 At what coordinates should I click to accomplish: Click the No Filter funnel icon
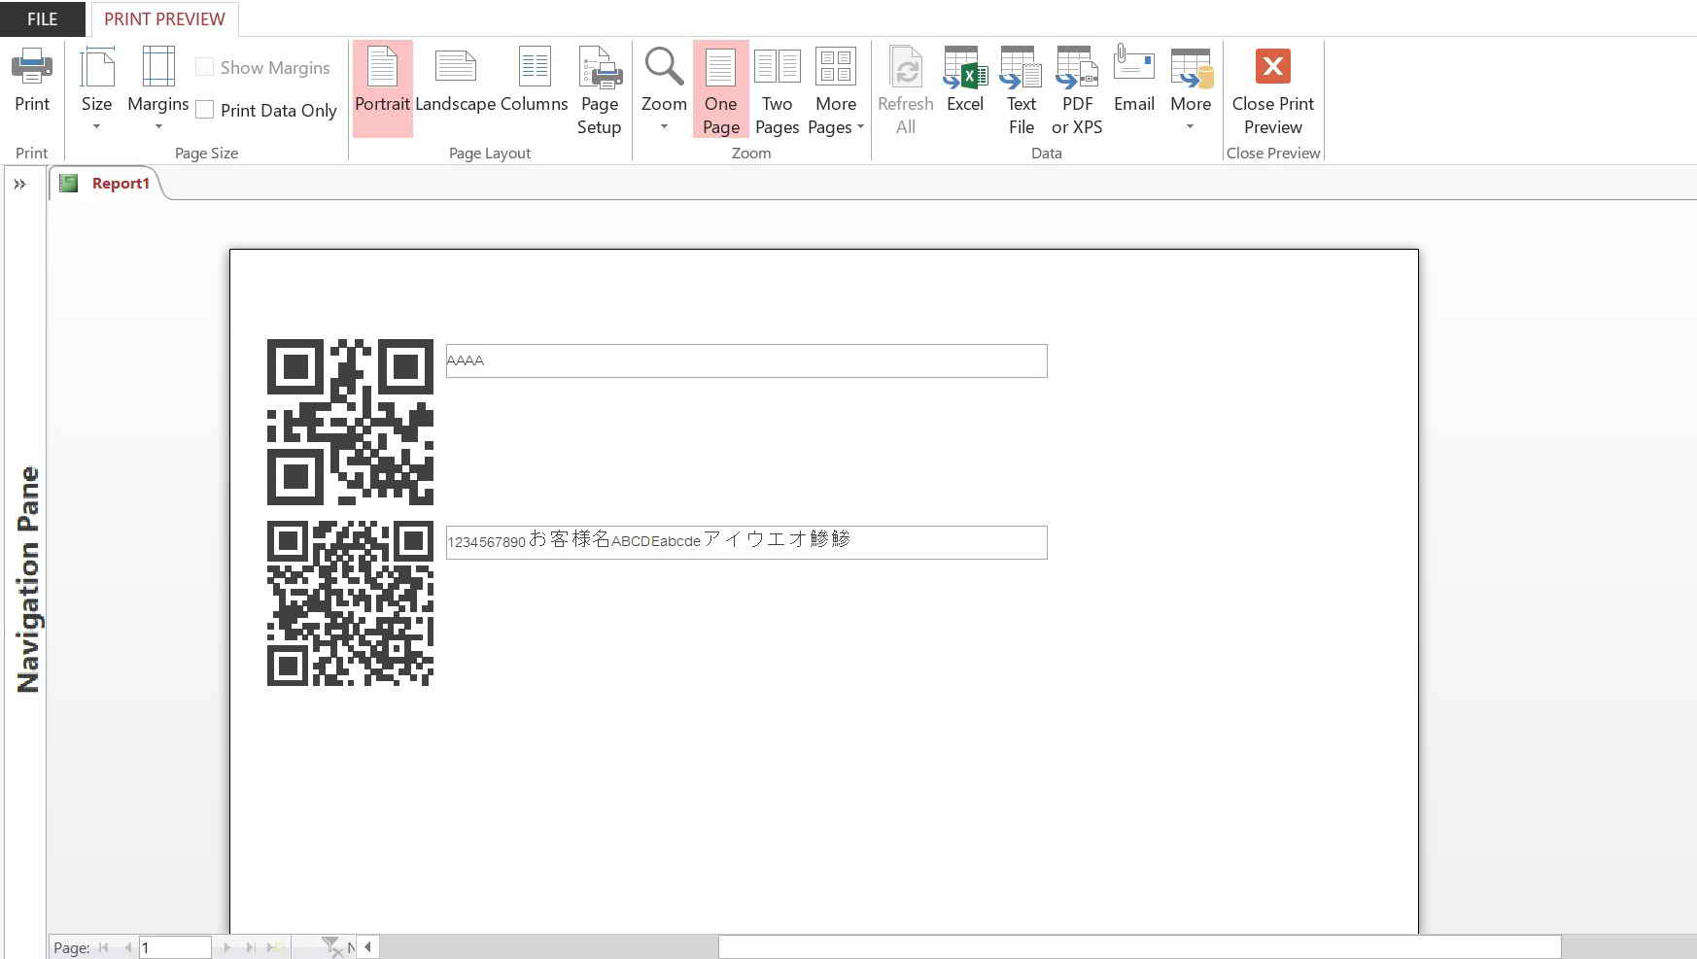[x=333, y=947]
